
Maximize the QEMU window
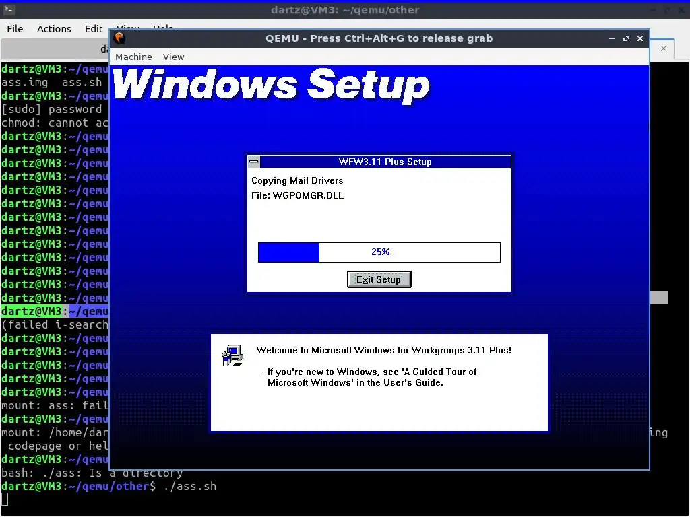[626, 38]
